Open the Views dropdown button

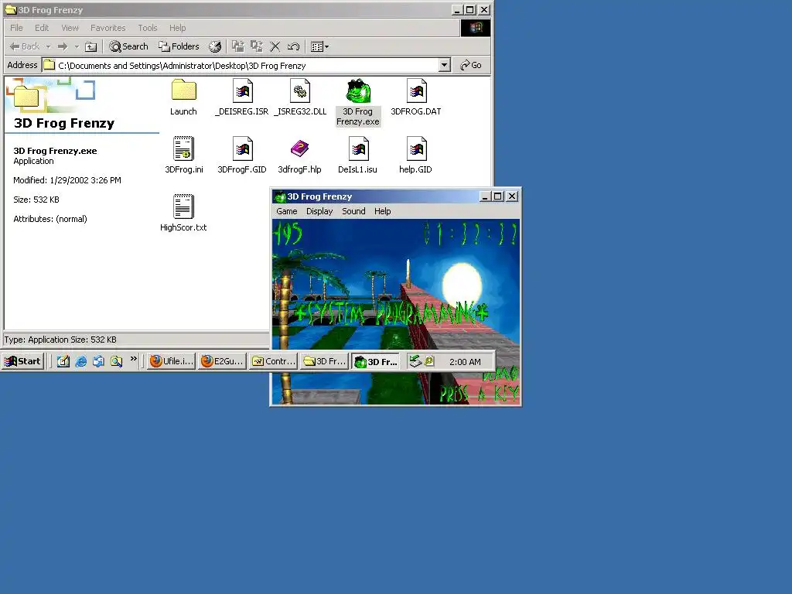(319, 46)
